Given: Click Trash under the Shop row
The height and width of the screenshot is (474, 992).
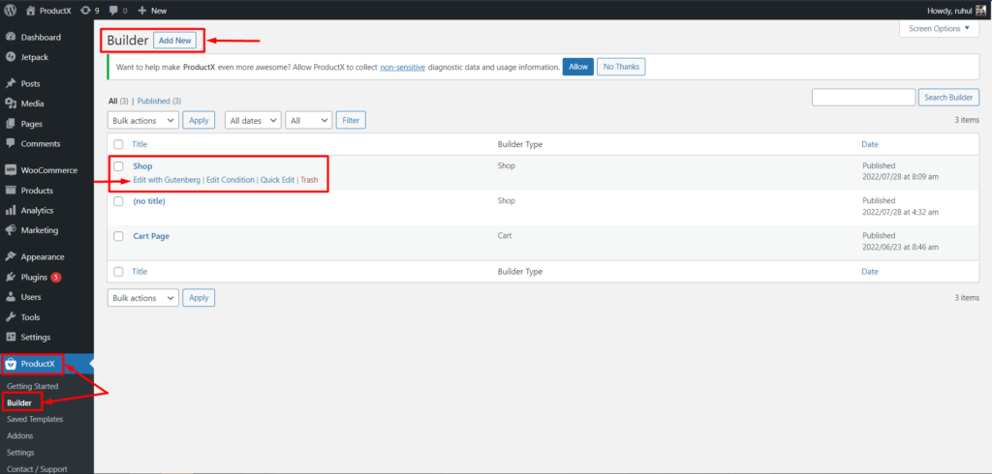Looking at the screenshot, I should [309, 180].
